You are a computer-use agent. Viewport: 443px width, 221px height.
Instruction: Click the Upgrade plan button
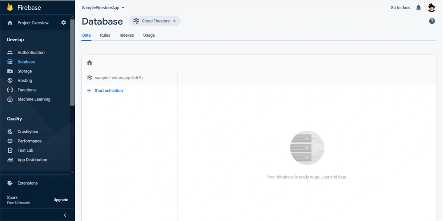(x=61, y=200)
